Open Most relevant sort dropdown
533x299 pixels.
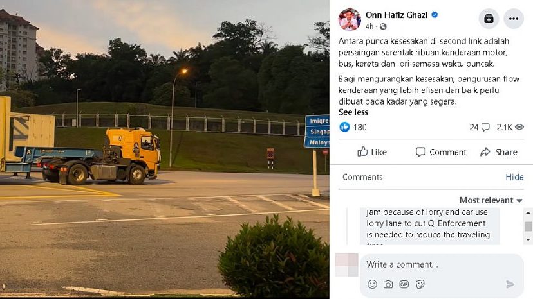coord(491,200)
